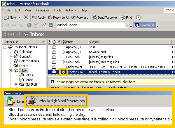Click the web toolbar Forward arrow
Image resolution: width=175 pixels, height=128 pixels.
21,25
